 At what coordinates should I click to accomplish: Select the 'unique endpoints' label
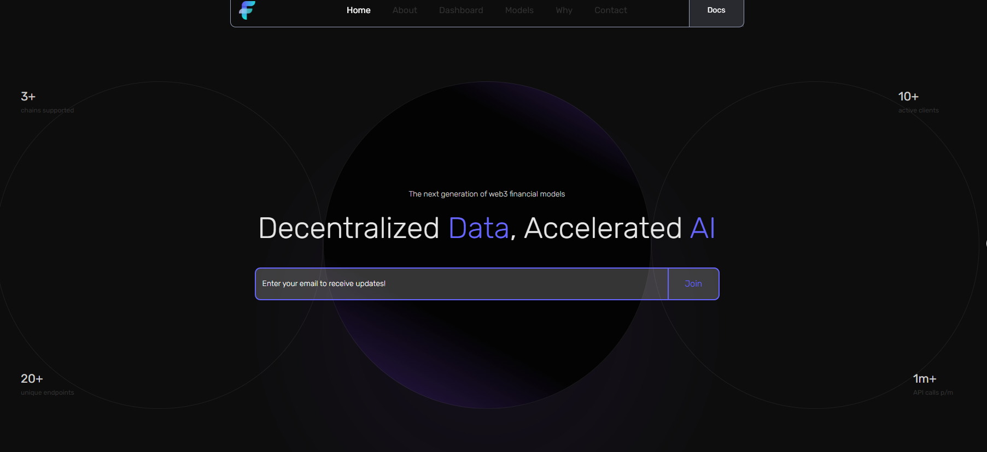(x=47, y=392)
